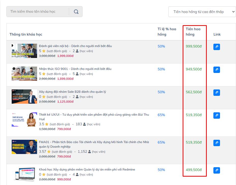
Task: Open course title FMA01 Phân tích Báo cáo
Action: pyautogui.click(x=94, y=144)
